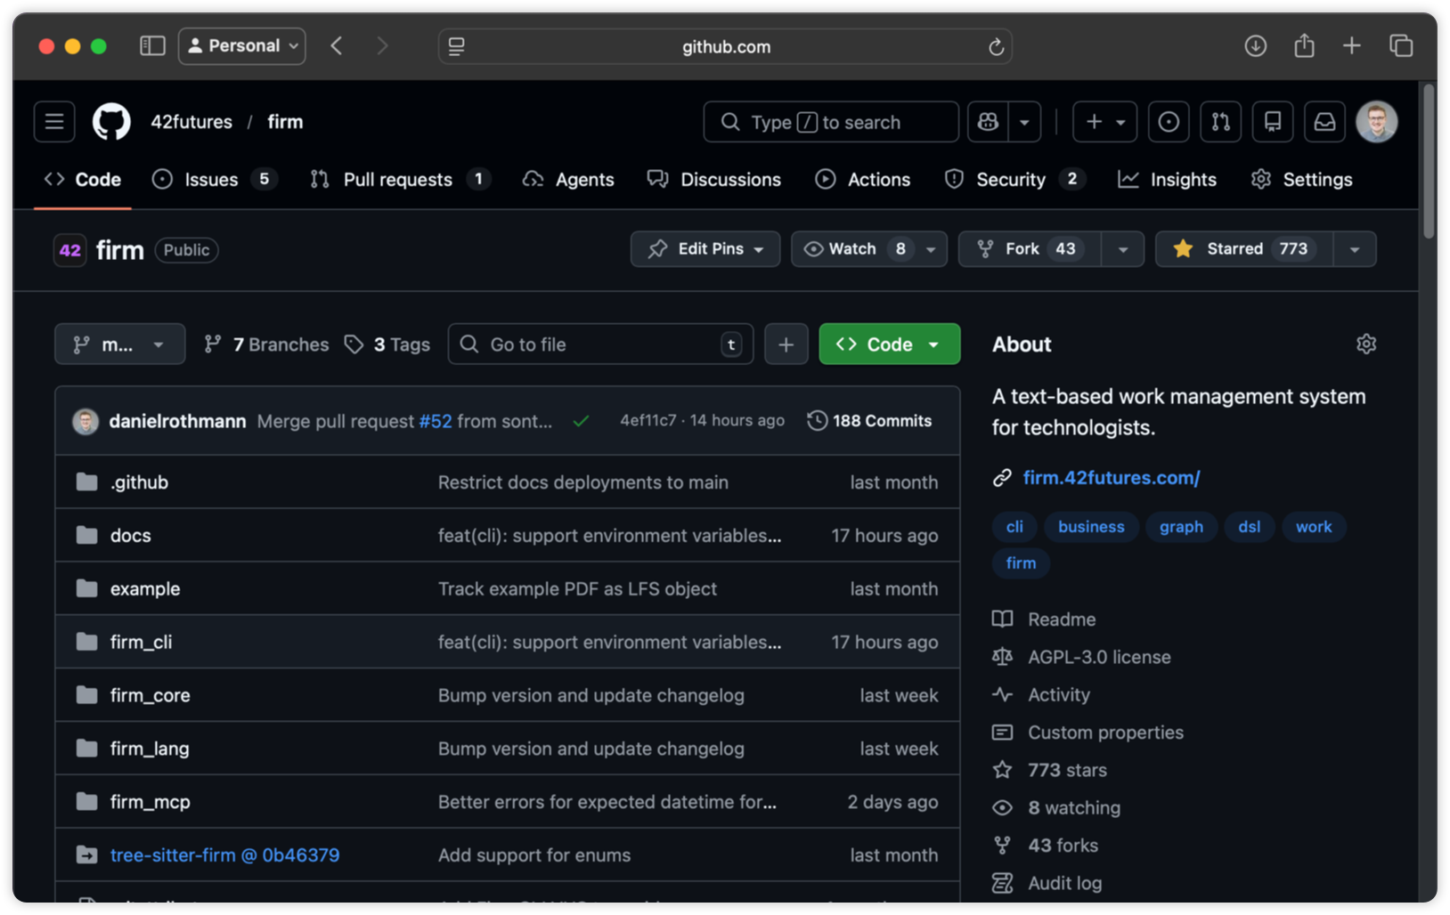1450x915 pixels.
Task: Expand the branch selector dropdown
Action: coord(120,344)
